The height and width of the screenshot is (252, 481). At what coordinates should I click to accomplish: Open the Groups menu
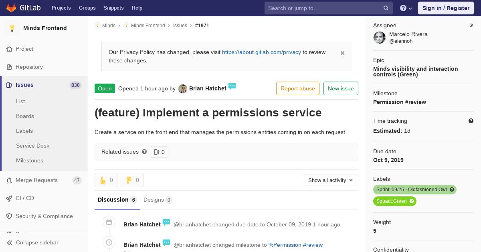pos(87,8)
